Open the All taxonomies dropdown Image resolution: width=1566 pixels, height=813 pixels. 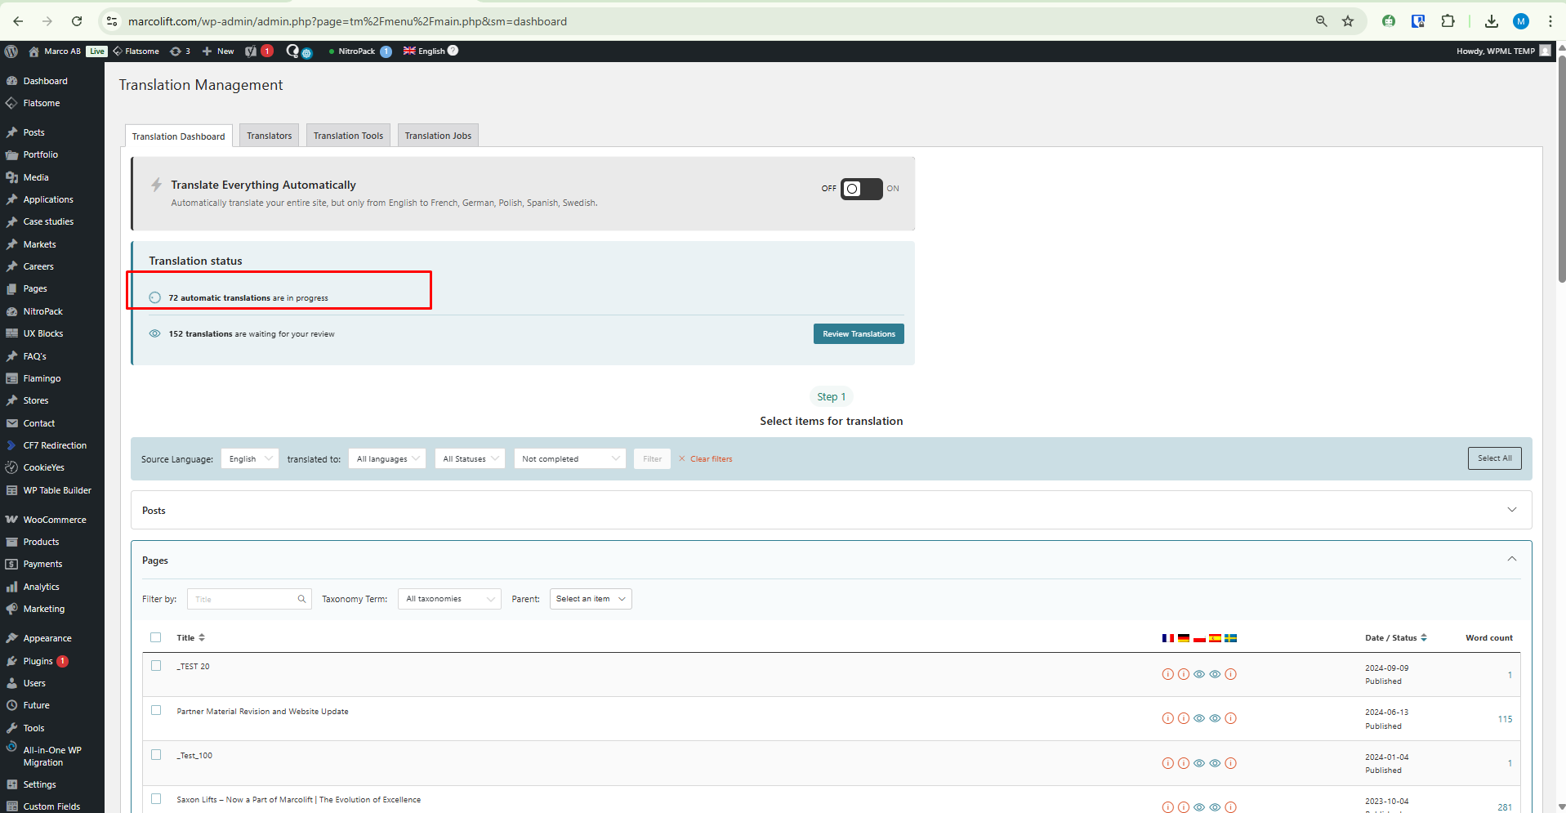[450, 599]
